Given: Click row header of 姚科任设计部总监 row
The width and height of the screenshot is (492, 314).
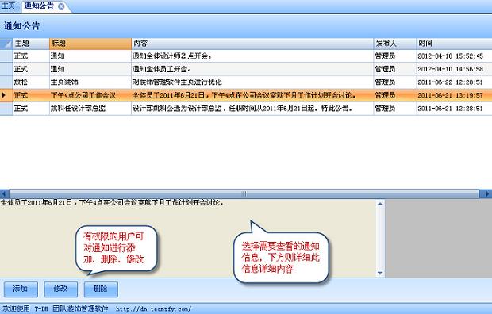Looking at the screenshot, I should point(6,109).
